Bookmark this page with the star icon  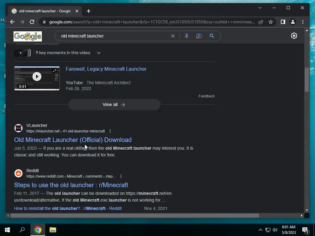coord(271,22)
